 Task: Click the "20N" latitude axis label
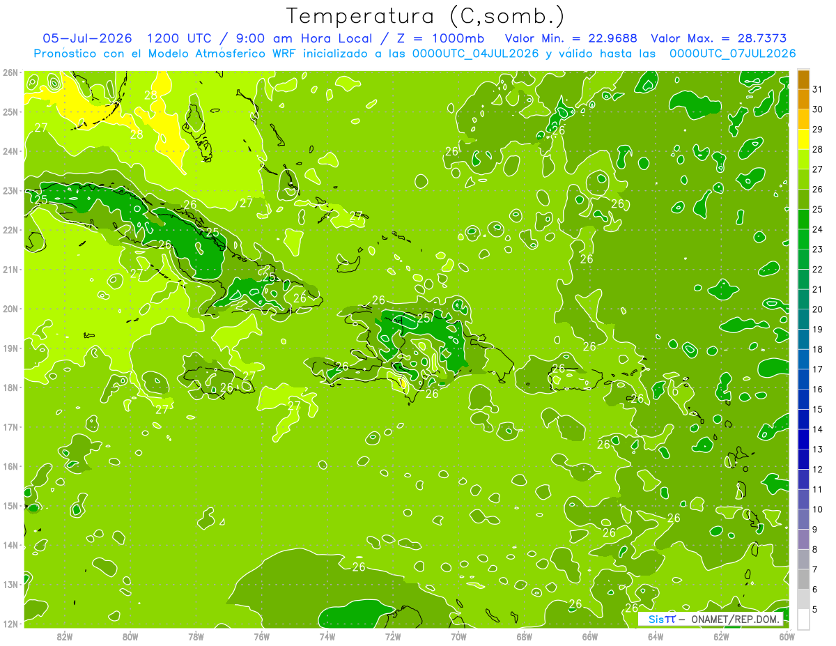pyautogui.click(x=10, y=309)
